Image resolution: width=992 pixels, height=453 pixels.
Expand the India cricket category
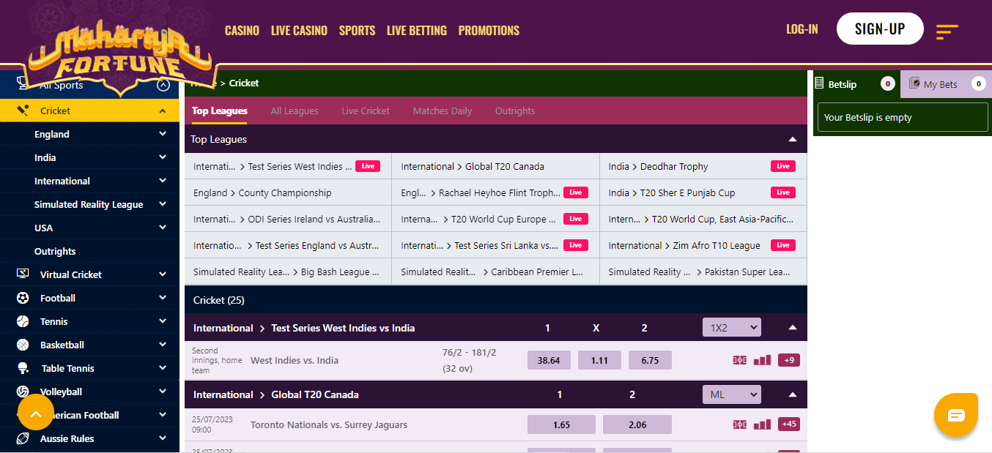tap(163, 157)
